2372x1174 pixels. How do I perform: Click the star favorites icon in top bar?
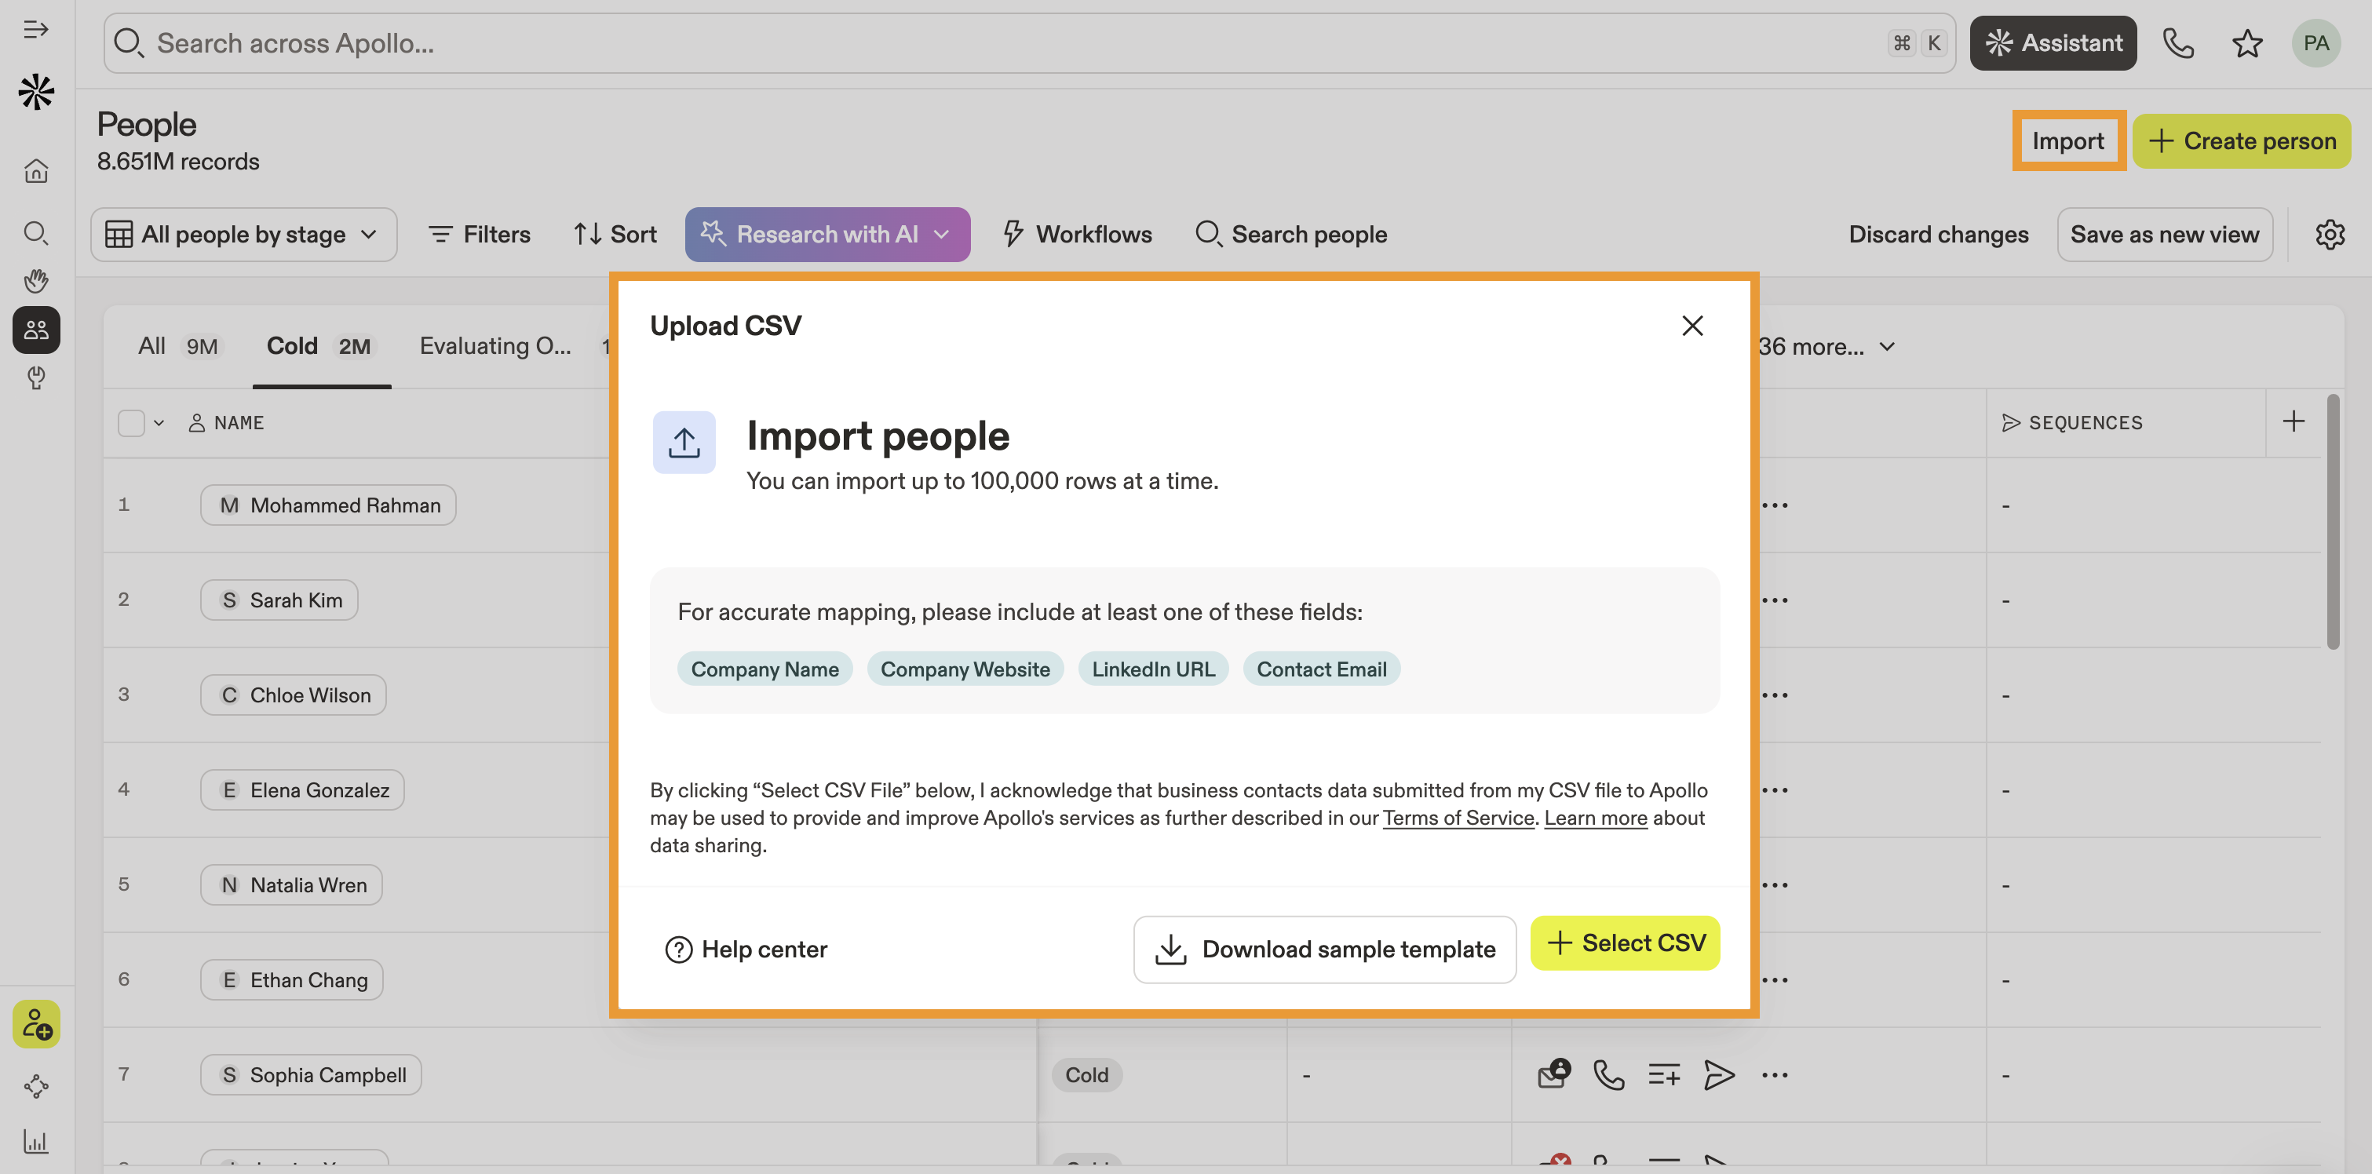(2246, 43)
